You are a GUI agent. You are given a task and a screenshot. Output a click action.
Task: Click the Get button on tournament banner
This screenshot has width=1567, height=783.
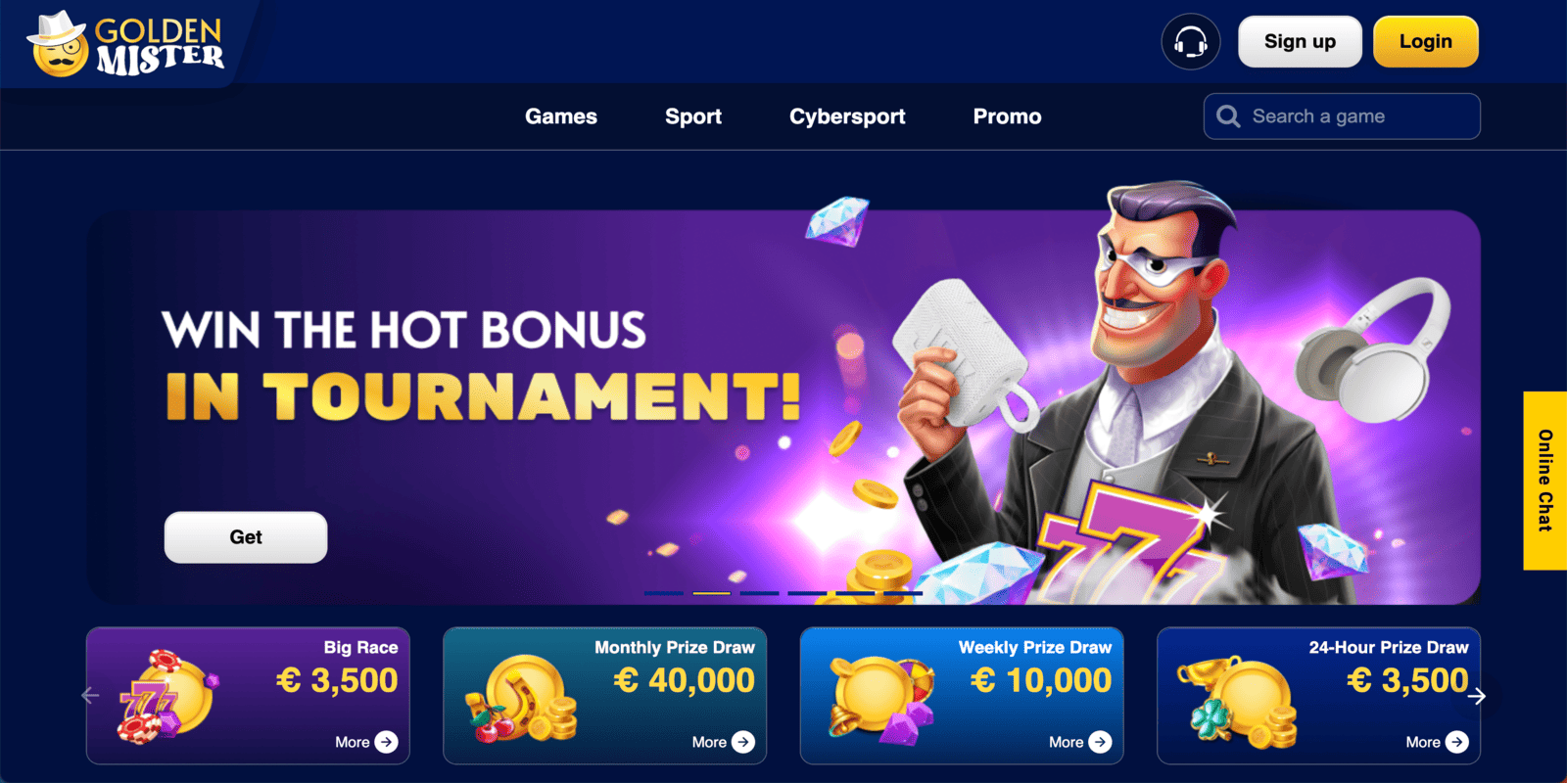coord(246,537)
